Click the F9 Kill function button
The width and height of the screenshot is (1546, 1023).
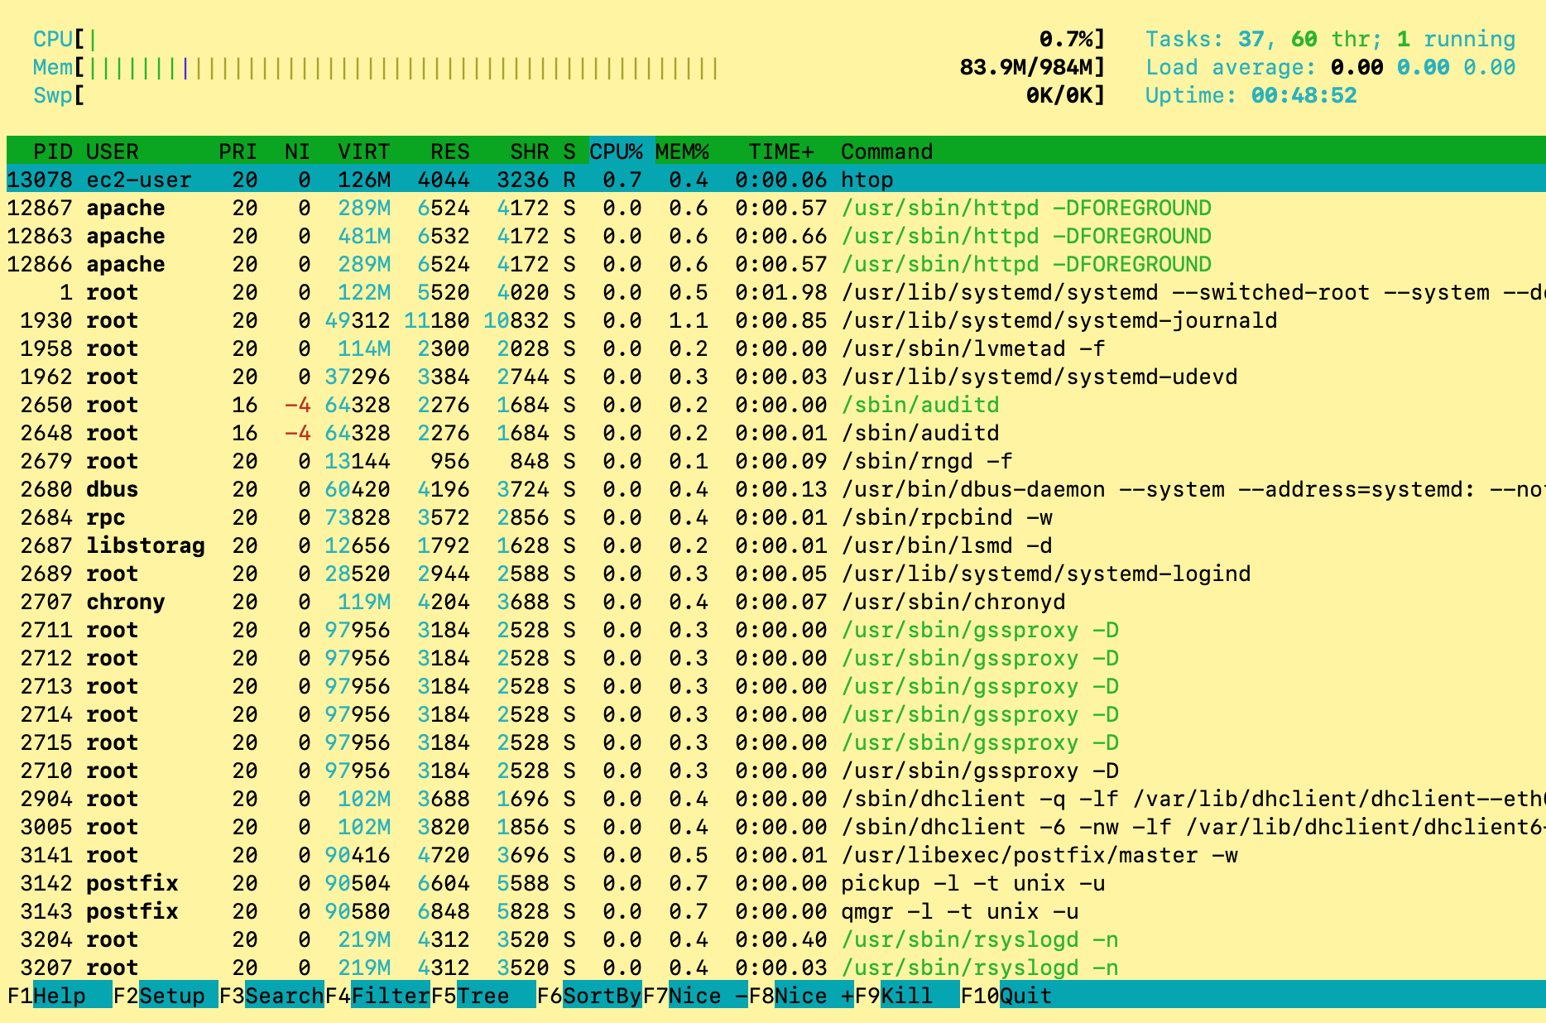pyautogui.click(x=907, y=995)
